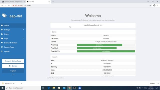Log out with the Logout button

pyautogui.click(x=13, y=71)
